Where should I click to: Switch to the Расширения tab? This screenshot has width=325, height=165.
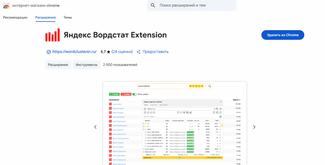point(45,17)
